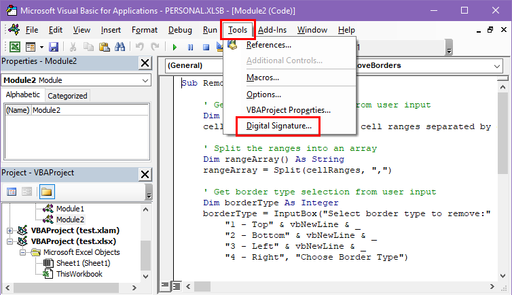Open the Debug menu
The image size is (512, 295).
pyautogui.click(x=180, y=30)
